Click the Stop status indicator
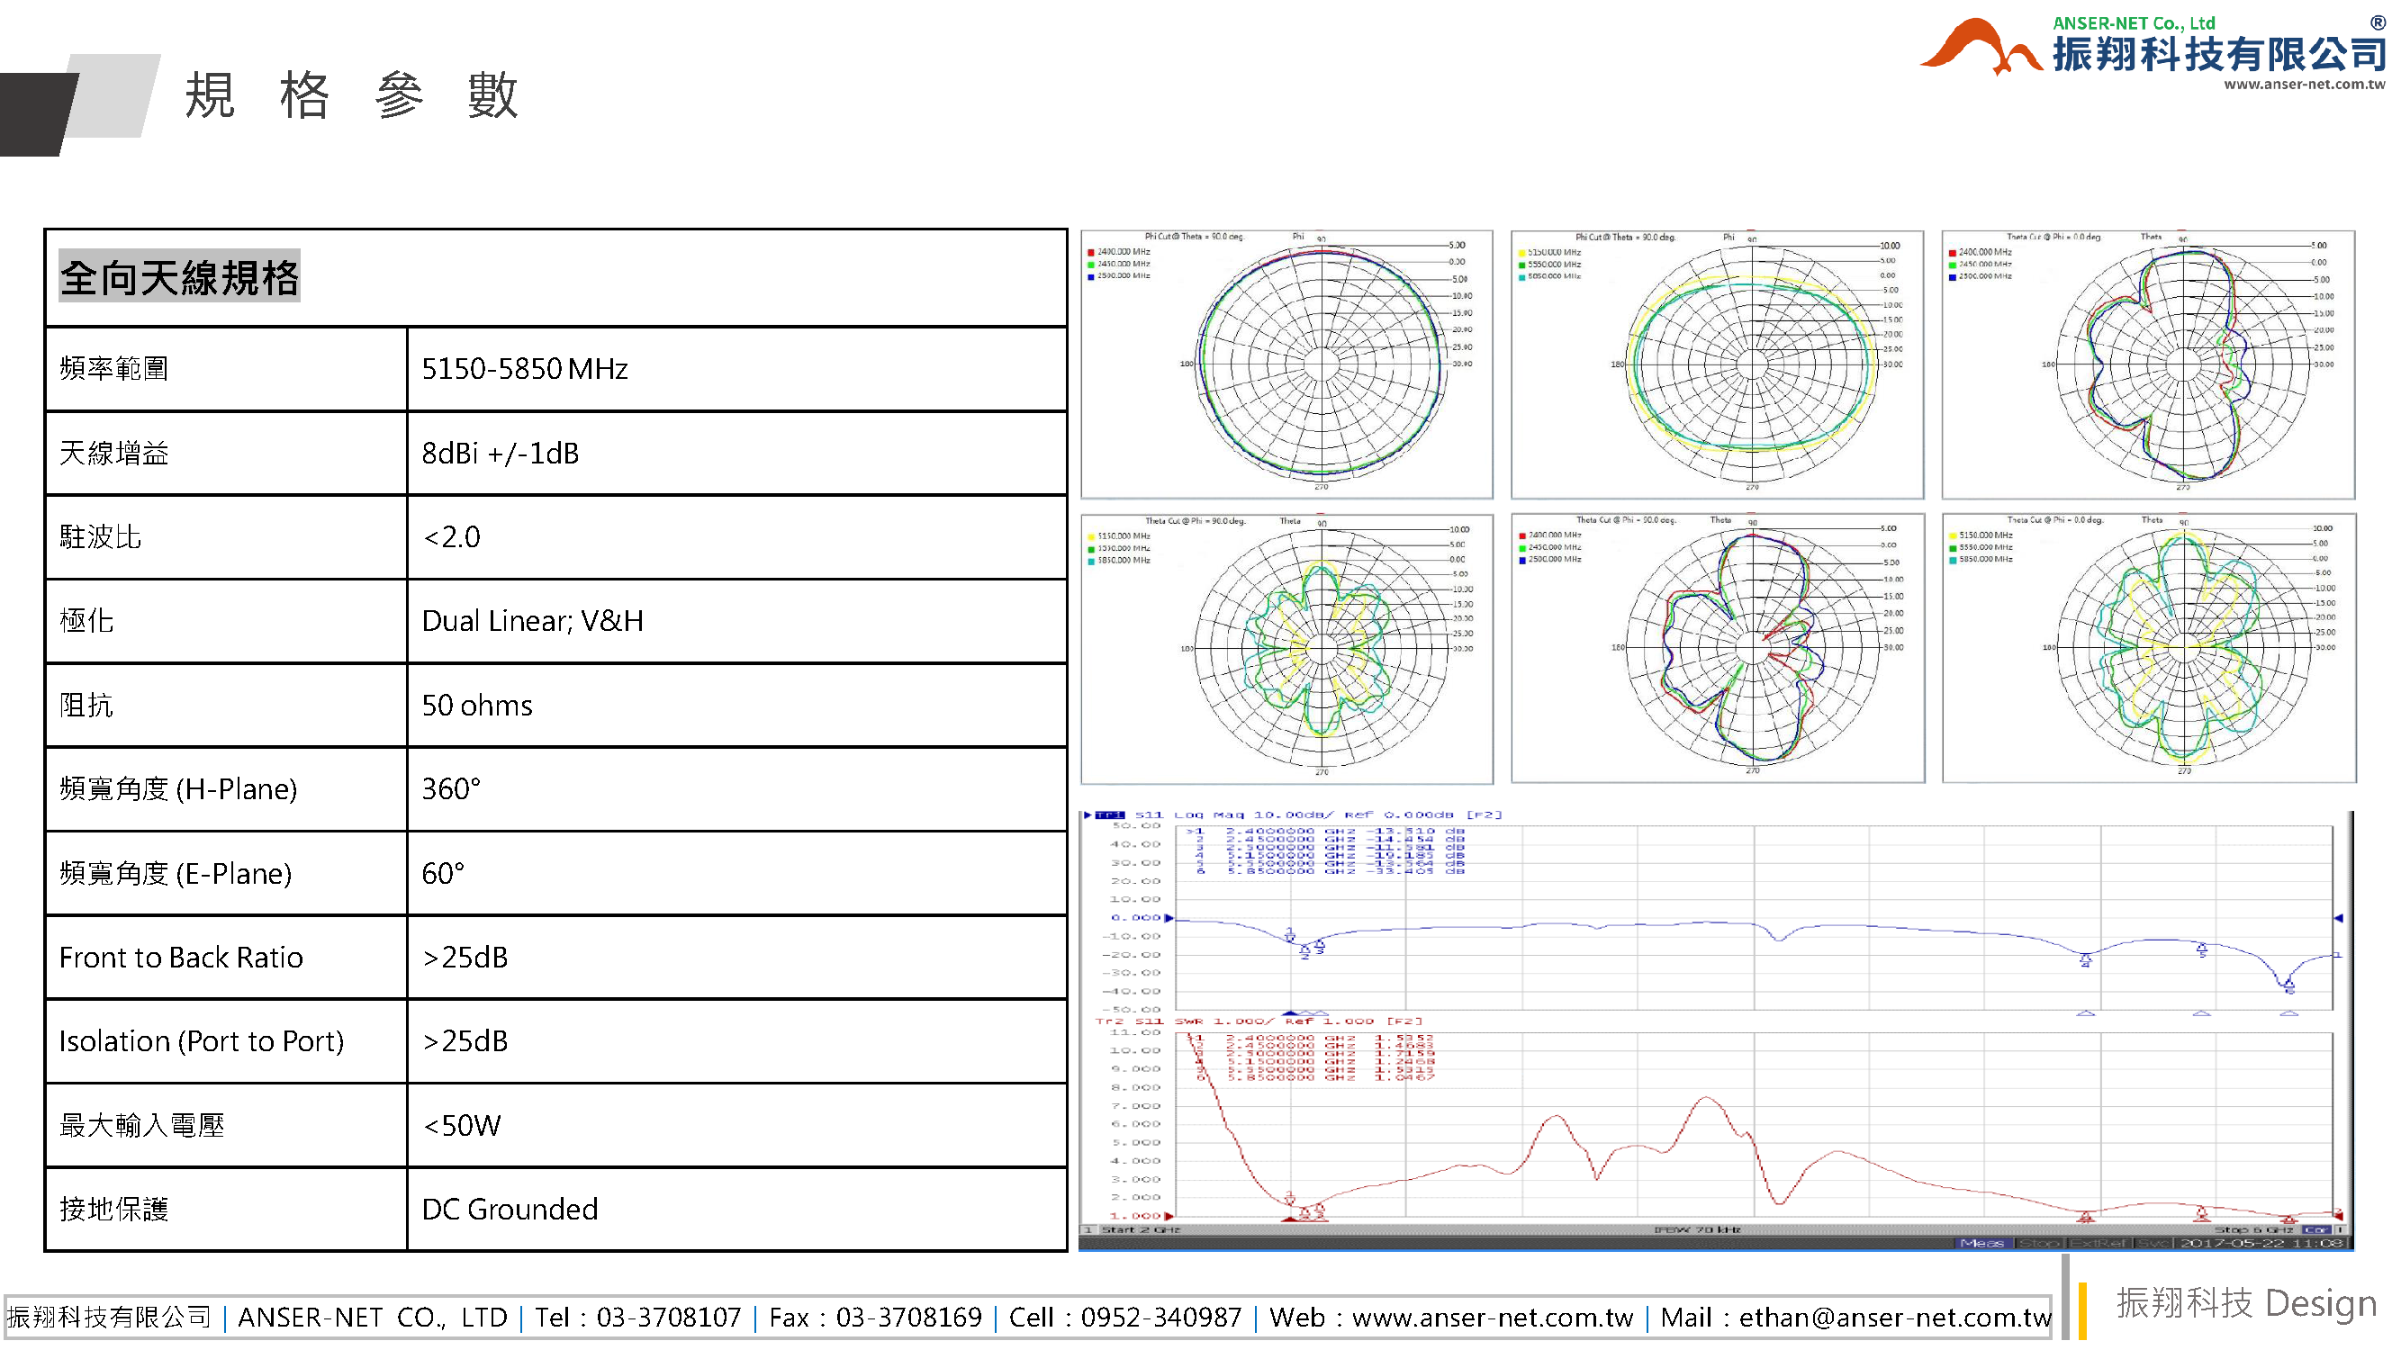Screen dimensions: 2401x1350 click(x=2039, y=1244)
